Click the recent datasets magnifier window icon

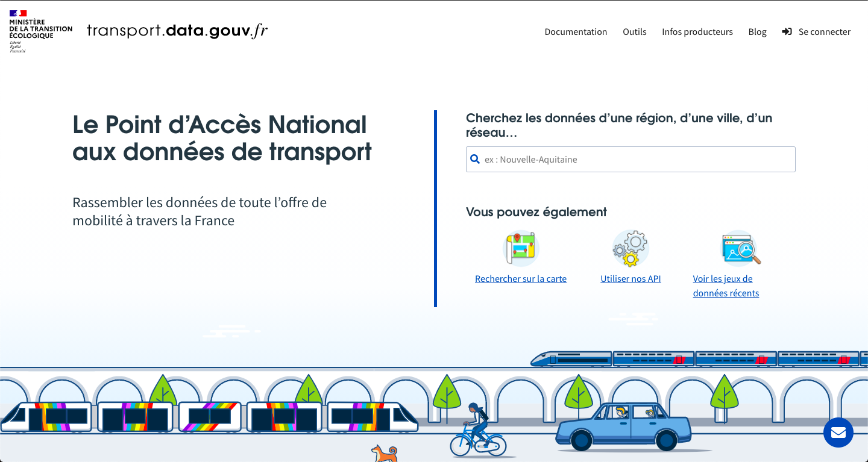click(x=741, y=248)
